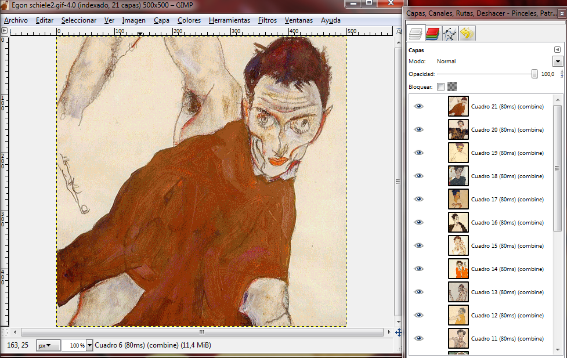Toggle the eye for Cuadro 12
The image size is (567, 358).
click(419, 315)
